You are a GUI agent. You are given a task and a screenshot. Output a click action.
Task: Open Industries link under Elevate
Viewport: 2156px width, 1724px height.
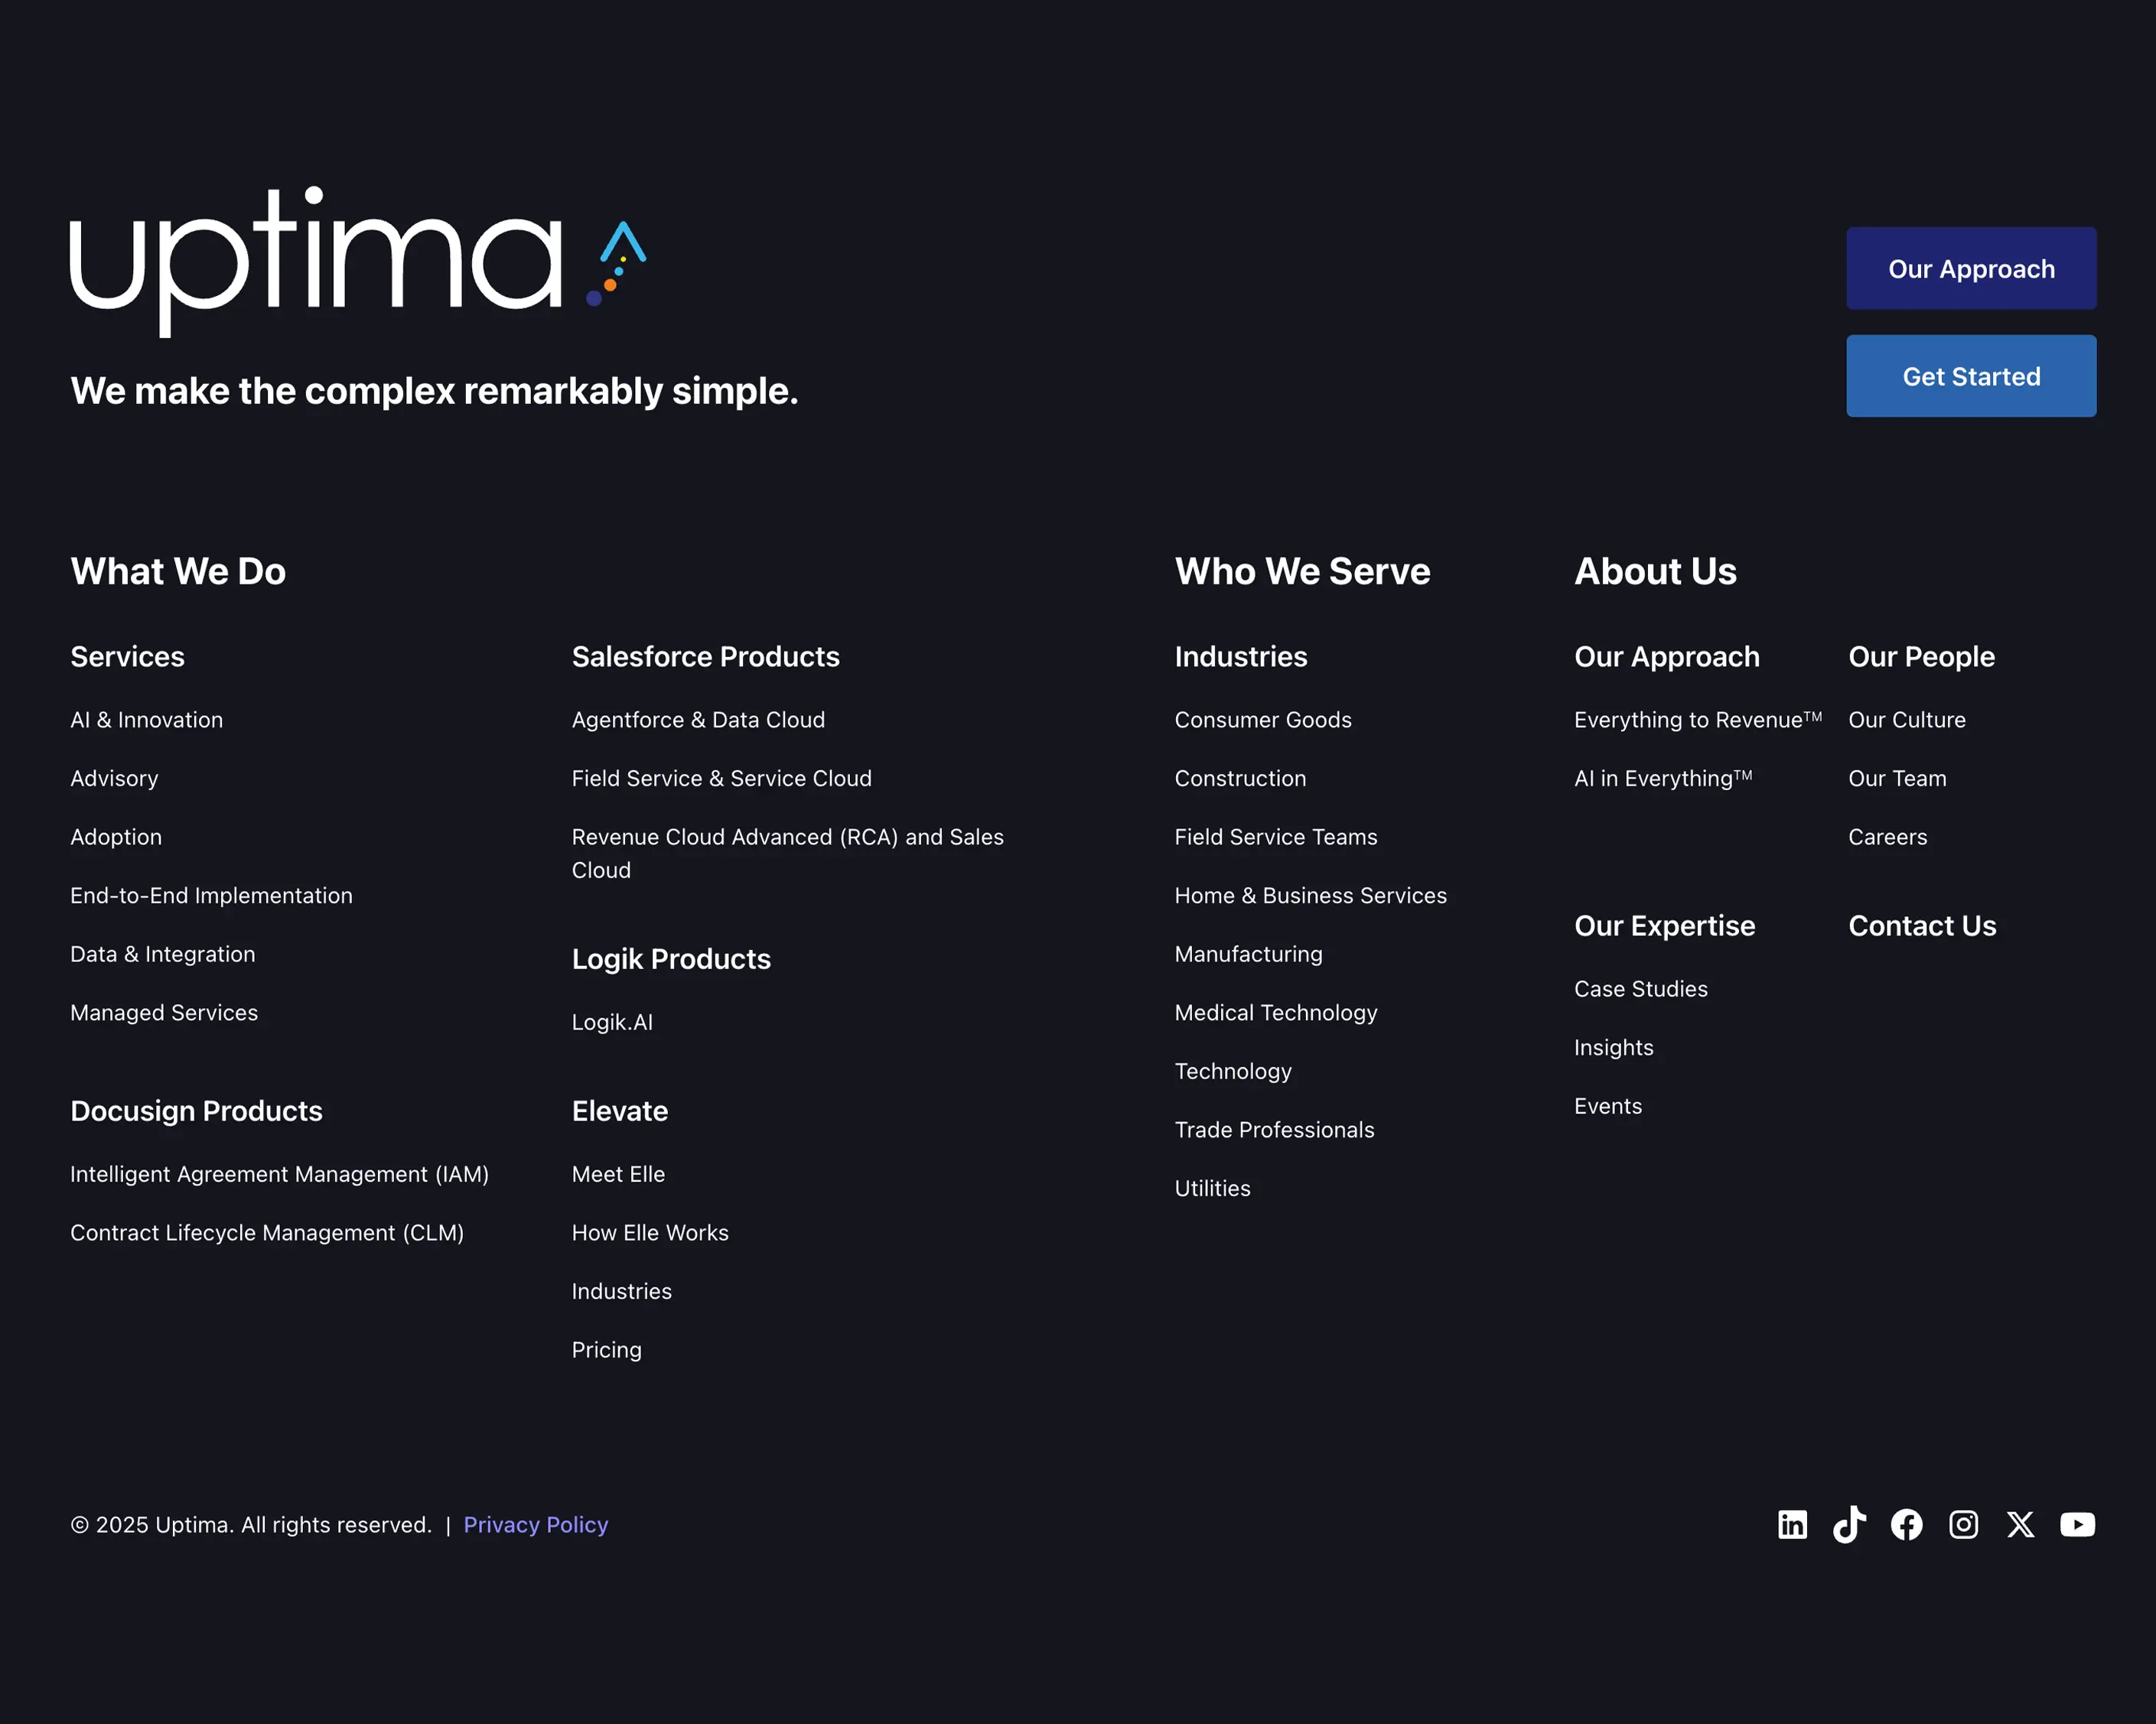coord(621,1291)
